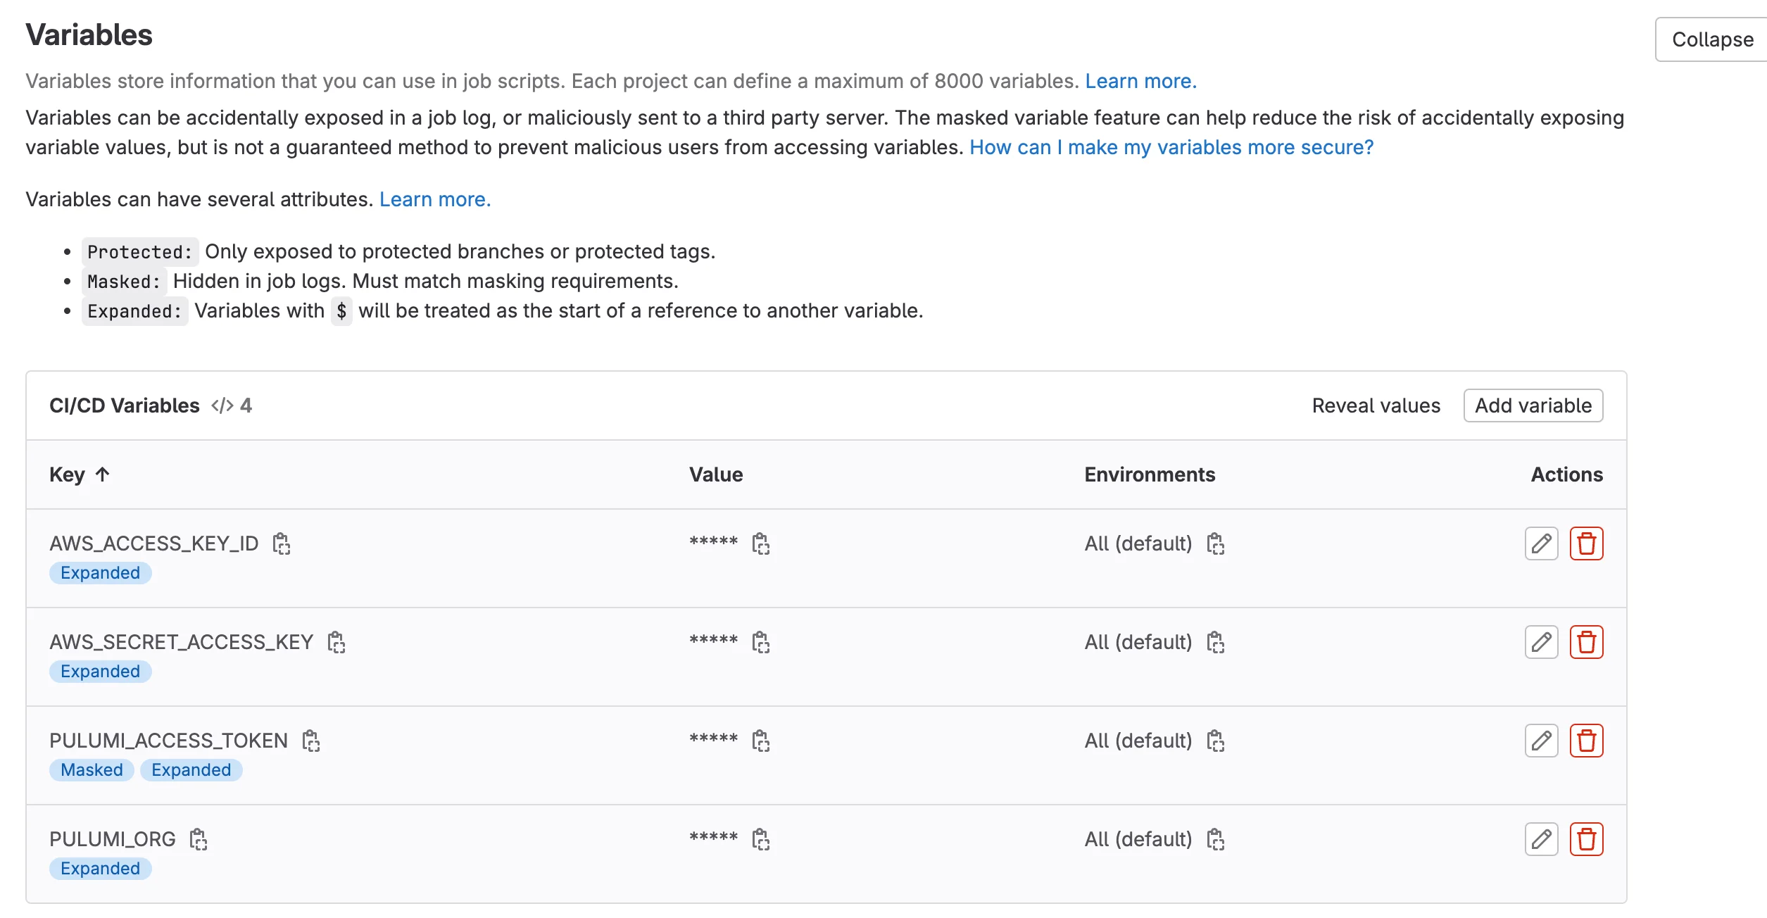Delete the PULUMI_ACCESS_TOKEN variable
Viewport: 1767px width, 918px height.
tap(1586, 741)
